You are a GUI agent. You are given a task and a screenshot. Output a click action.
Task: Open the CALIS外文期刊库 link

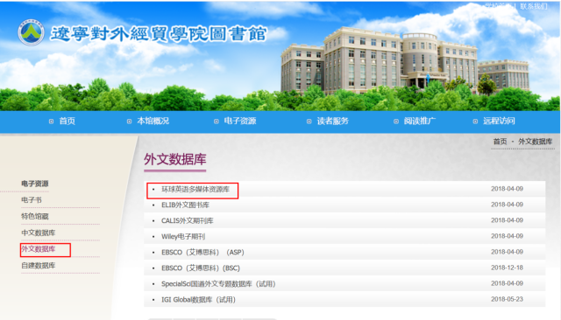pos(187,221)
